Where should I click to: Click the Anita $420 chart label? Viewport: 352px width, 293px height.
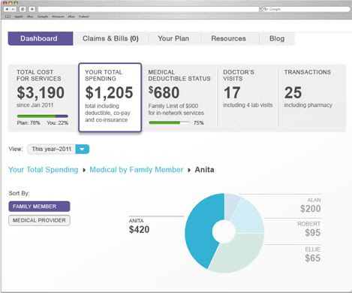139,226
